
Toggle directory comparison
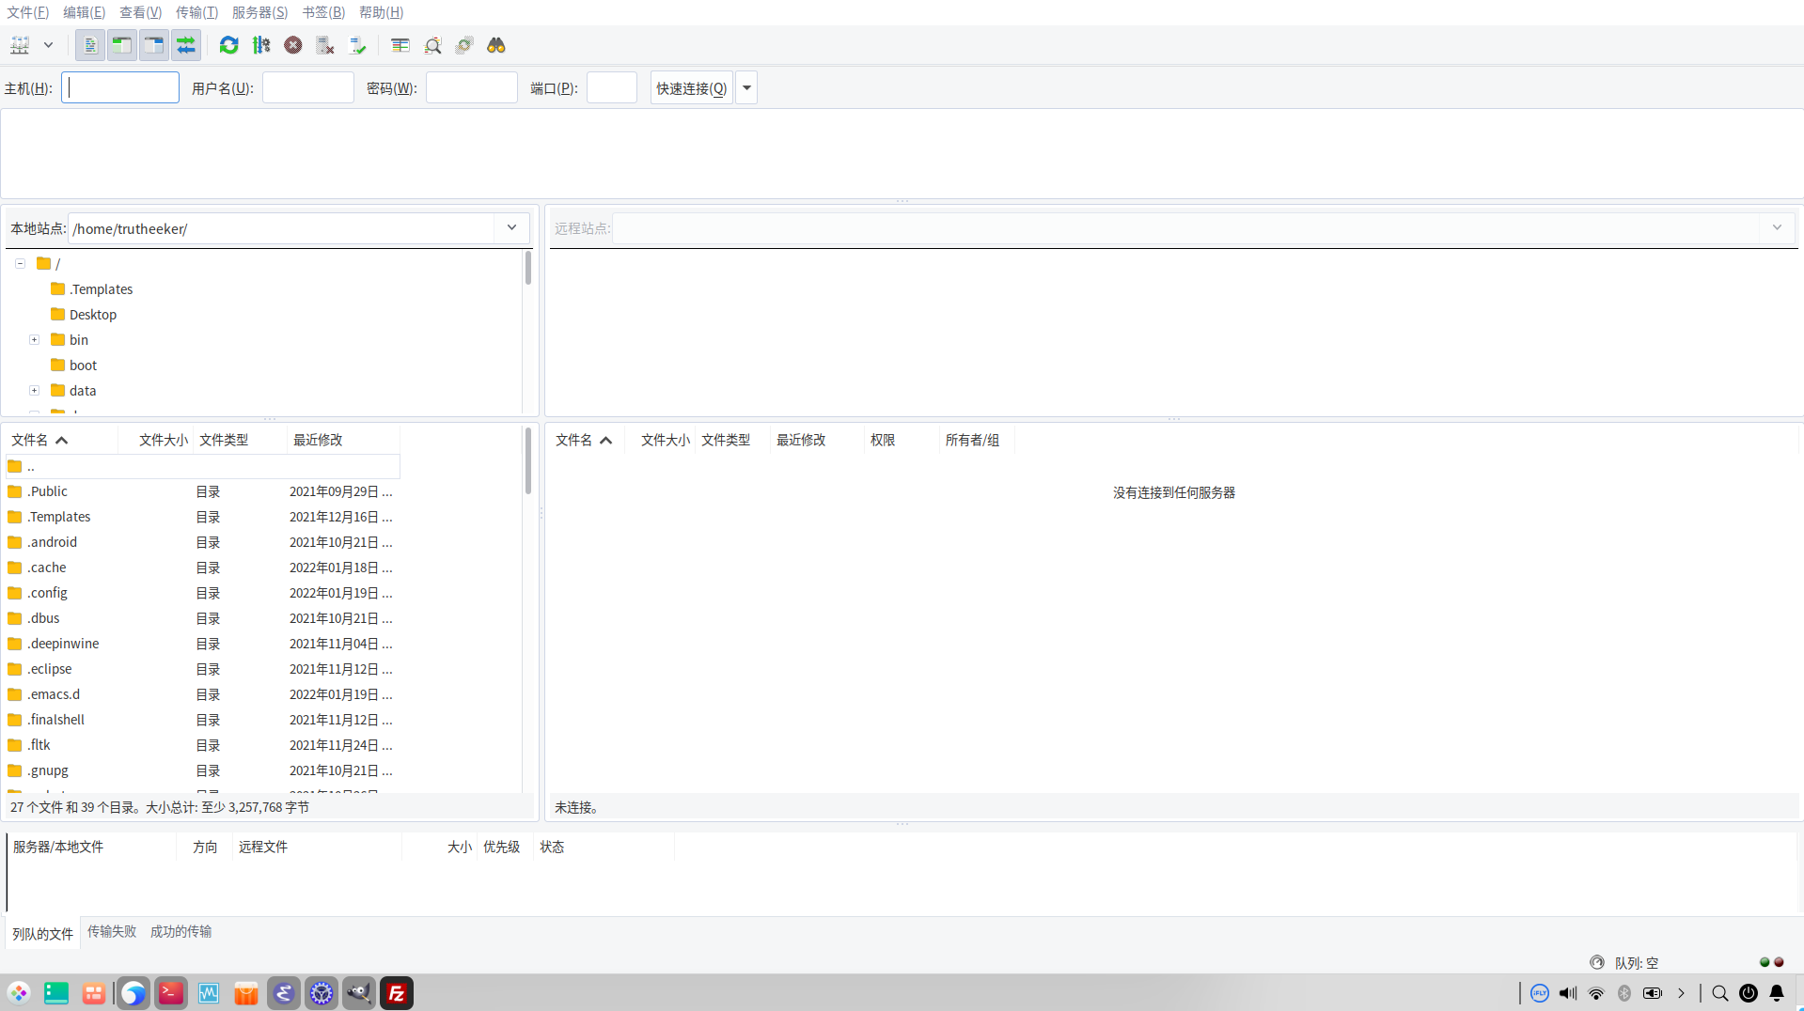[x=432, y=45]
